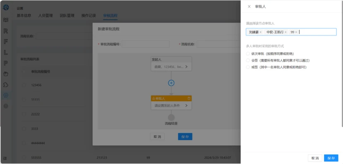Click the 发起人 node title
The width and height of the screenshot is (343, 164).
tap(157, 59)
